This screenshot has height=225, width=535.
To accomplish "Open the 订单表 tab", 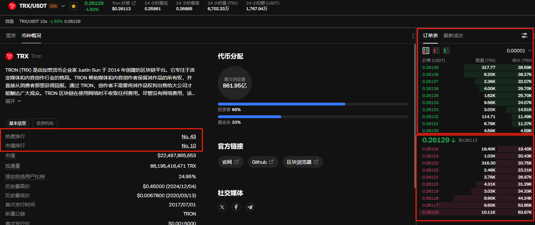I will pos(430,36).
